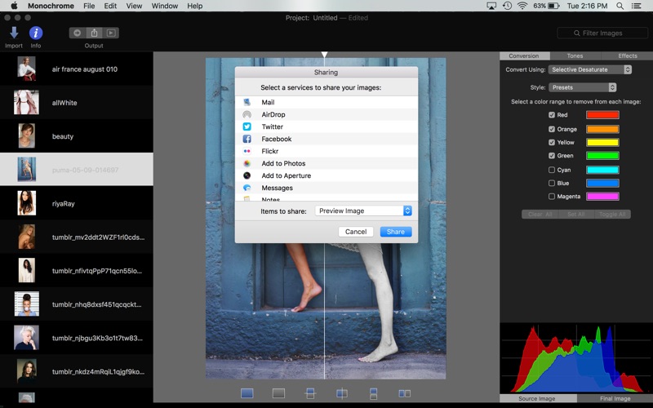This screenshot has height=408, width=653.
Task: Open the Window menu
Action: point(164,6)
